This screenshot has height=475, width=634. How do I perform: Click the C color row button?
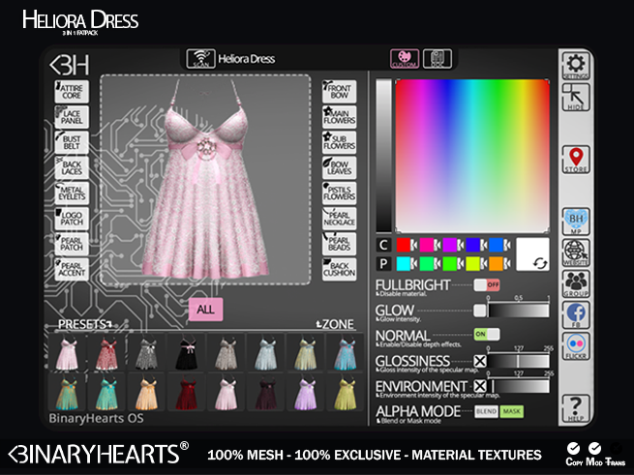[x=383, y=245]
